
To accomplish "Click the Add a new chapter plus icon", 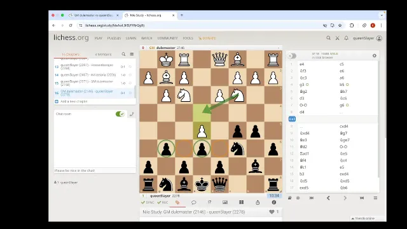I will 57,101.
